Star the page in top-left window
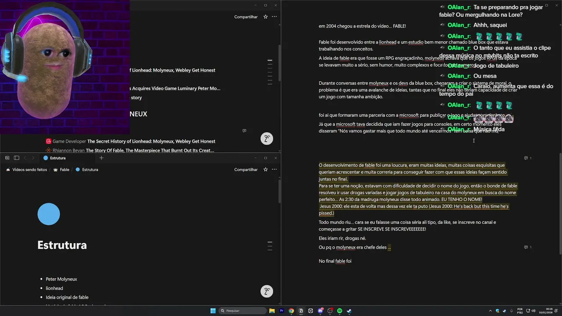Screen dimensions: 562x316 (266, 17)
